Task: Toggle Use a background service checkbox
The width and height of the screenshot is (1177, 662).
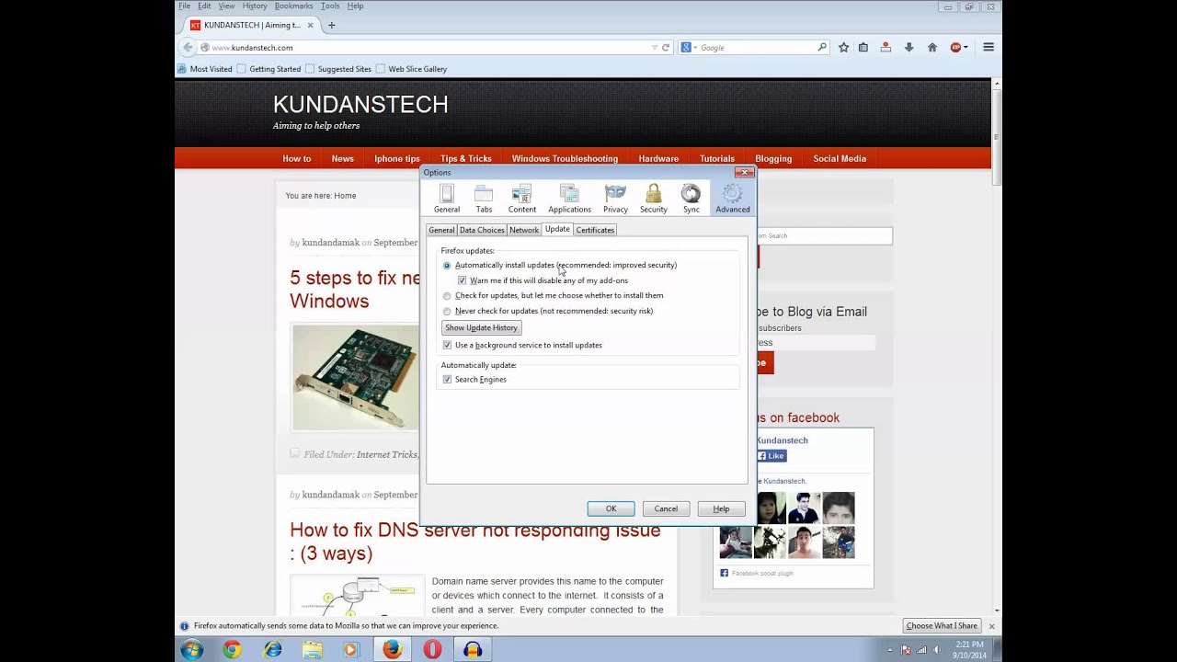Action: point(447,346)
